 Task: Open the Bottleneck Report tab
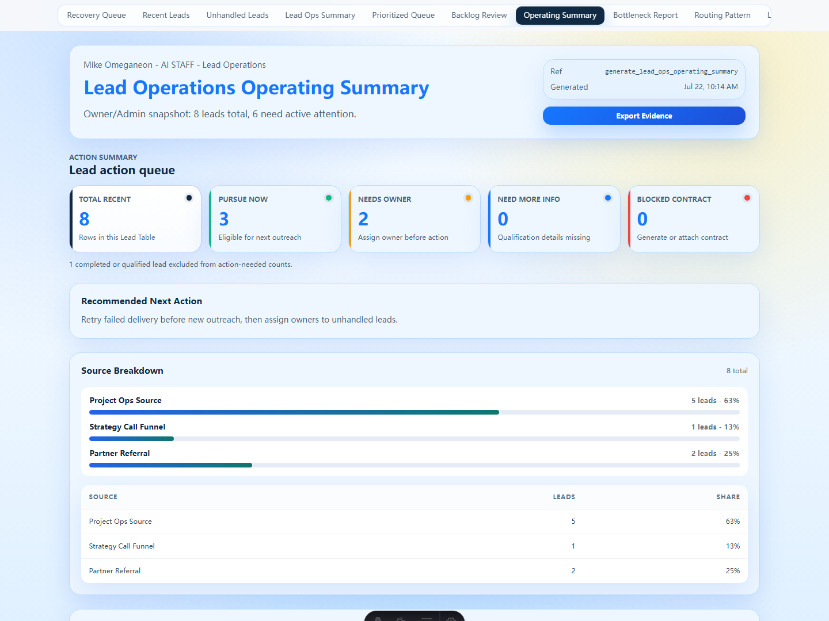(x=645, y=16)
